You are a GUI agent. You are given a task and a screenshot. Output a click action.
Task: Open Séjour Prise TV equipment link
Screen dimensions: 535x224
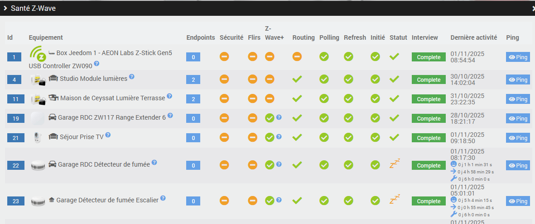pos(82,137)
